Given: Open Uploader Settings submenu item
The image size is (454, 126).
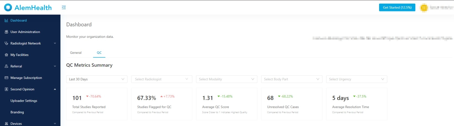Looking at the screenshot, I should (x=30, y=101).
